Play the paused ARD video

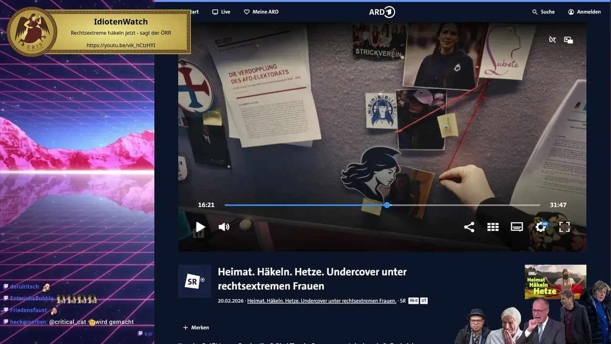click(200, 227)
